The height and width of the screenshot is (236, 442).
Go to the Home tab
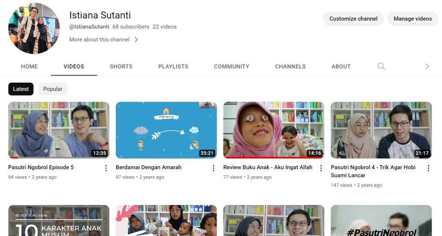coord(29,66)
